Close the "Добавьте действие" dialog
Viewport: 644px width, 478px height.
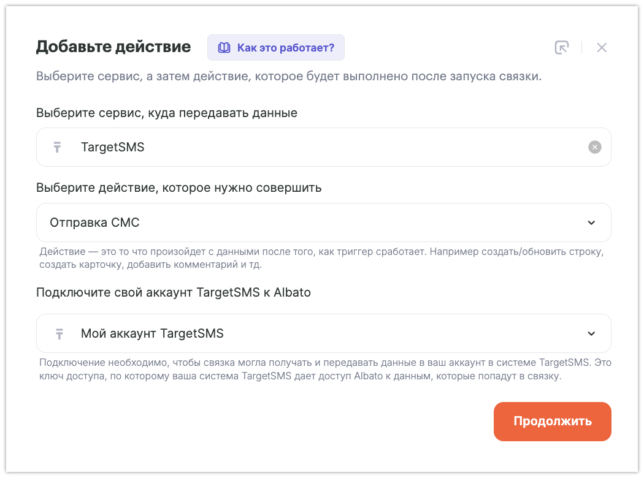click(602, 48)
